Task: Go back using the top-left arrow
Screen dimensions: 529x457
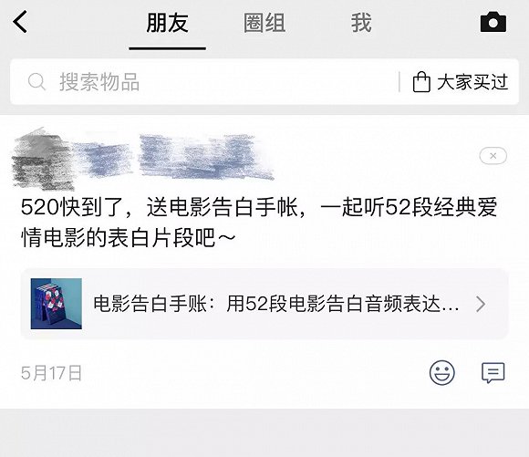Action: click(20, 22)
